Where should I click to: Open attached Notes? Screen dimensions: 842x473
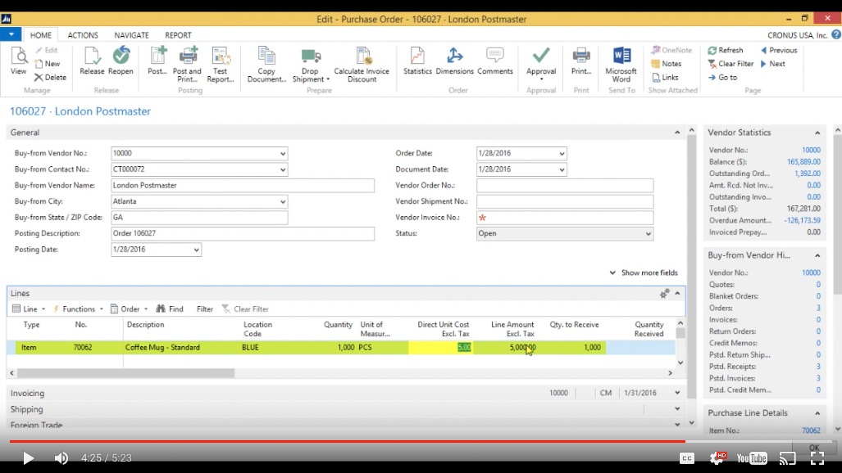pyautogui.click(x=667, y=63)
